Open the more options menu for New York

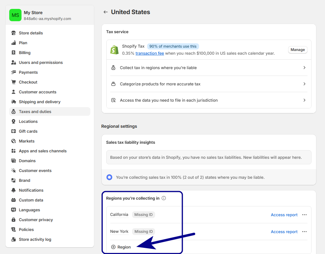click(x=304, y=232)
